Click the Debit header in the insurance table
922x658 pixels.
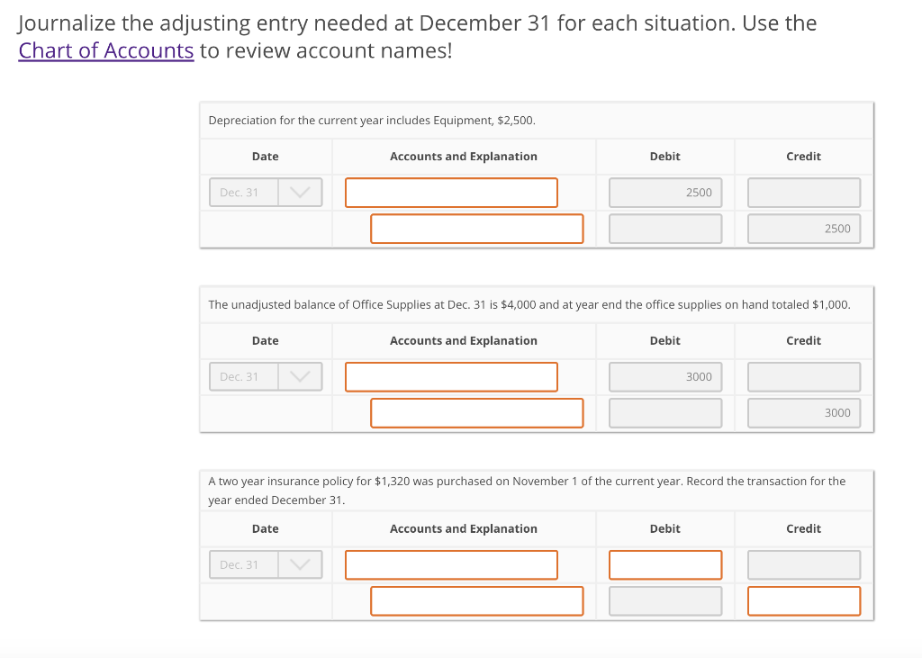[664, 528]
